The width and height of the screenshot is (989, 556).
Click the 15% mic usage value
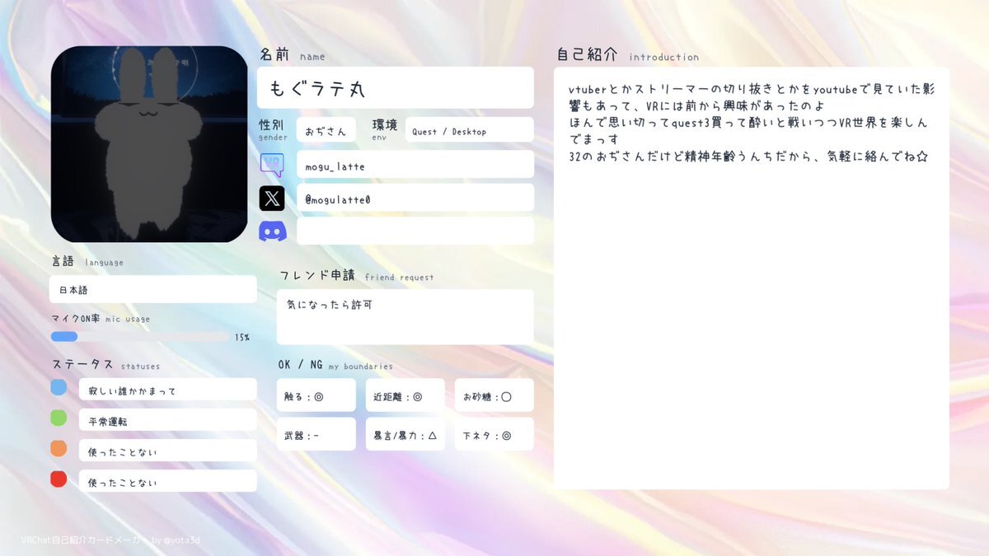pyautogui.click(x=242, y=337)
